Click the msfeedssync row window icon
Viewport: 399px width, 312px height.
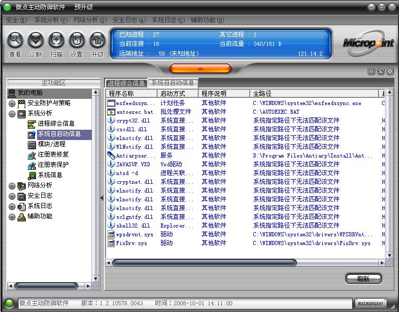point(111,103)
